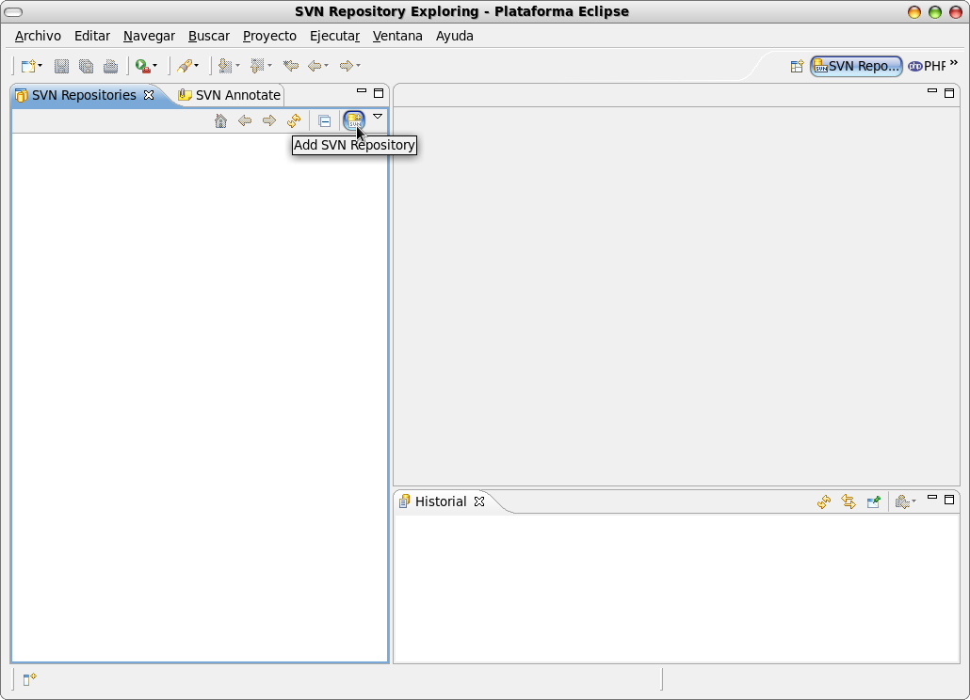Open the Run dropdown in the main toolbar
970x700 pixels.
click(154, 66)
